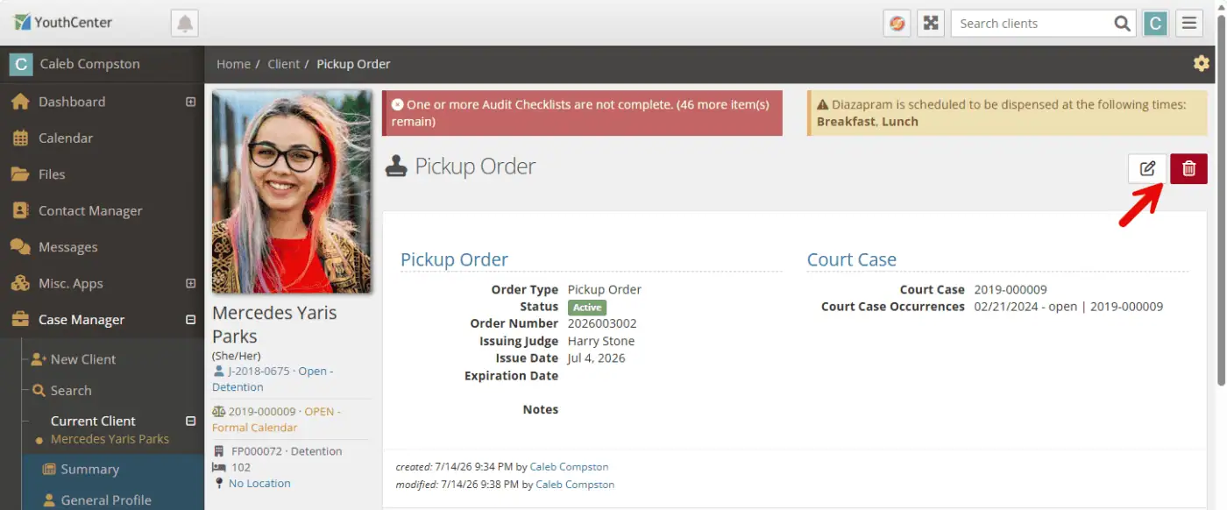Click the YouthCenter logo
The height and width of the screenshot is (510, 1227).
click(x=62, y=22)
